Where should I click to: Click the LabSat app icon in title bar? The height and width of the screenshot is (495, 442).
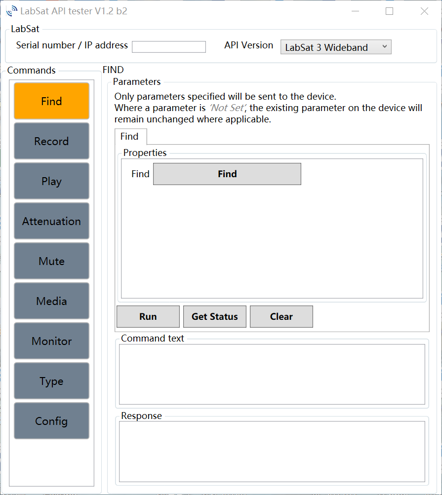(11, 11)
